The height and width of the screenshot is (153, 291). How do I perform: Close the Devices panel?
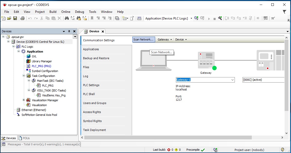pyautogui.click(x=74, y=31)
